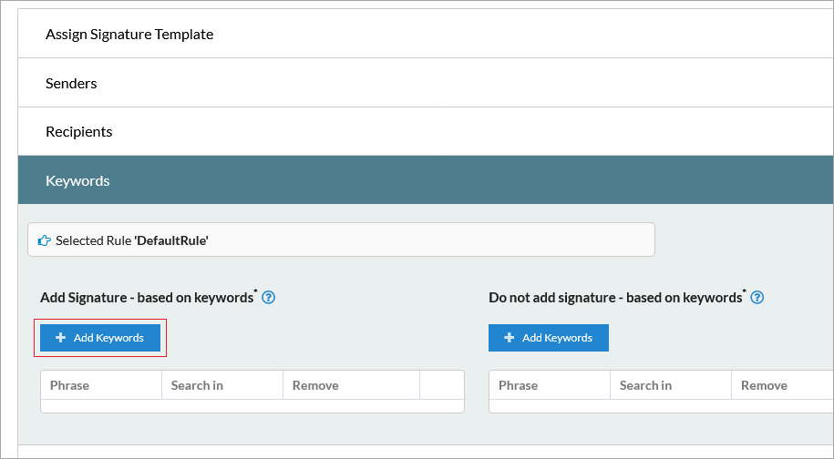Click plus icon in Do not add signature's Add Keywords button
This screenshot has width=834, height=459.
point(510,338)
